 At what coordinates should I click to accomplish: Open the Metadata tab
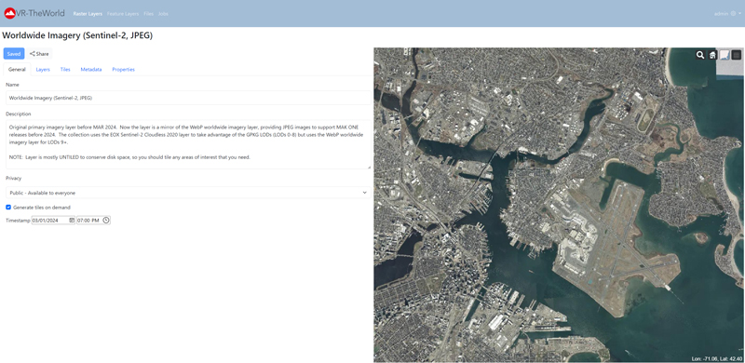pyautogui.click(x=90, y=70)
